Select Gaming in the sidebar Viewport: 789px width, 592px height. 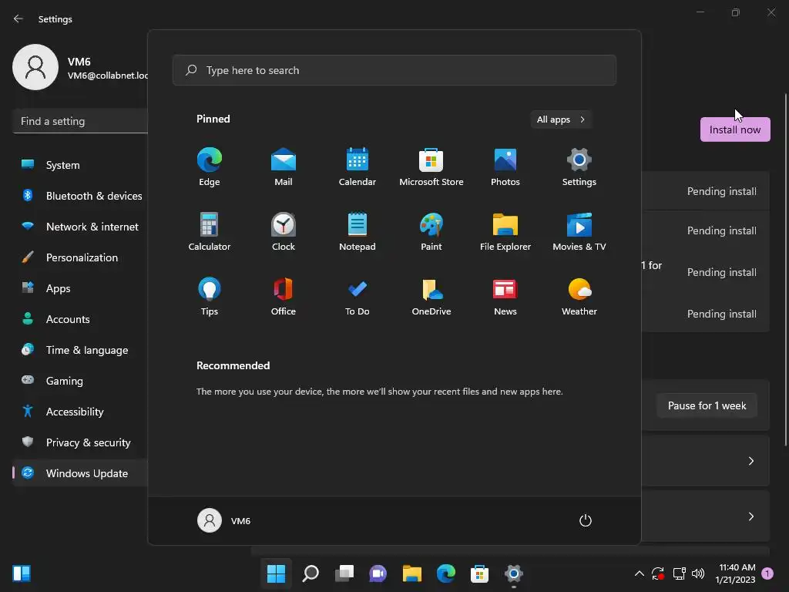point(80,381)
